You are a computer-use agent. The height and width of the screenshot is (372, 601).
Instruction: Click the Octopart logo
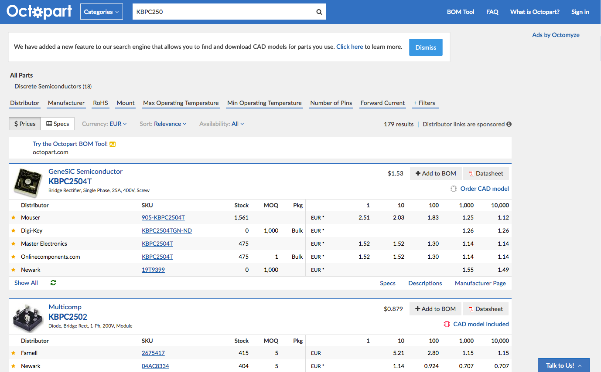pos(39,12)
